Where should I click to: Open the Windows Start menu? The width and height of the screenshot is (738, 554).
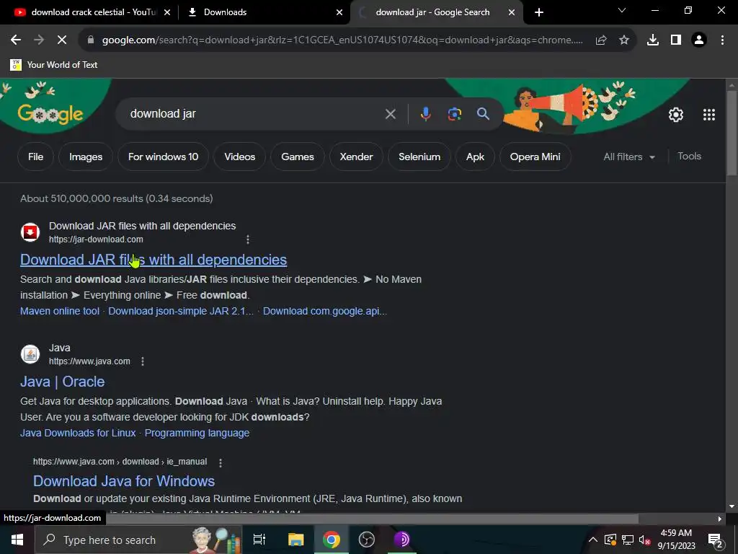(17, 540)
